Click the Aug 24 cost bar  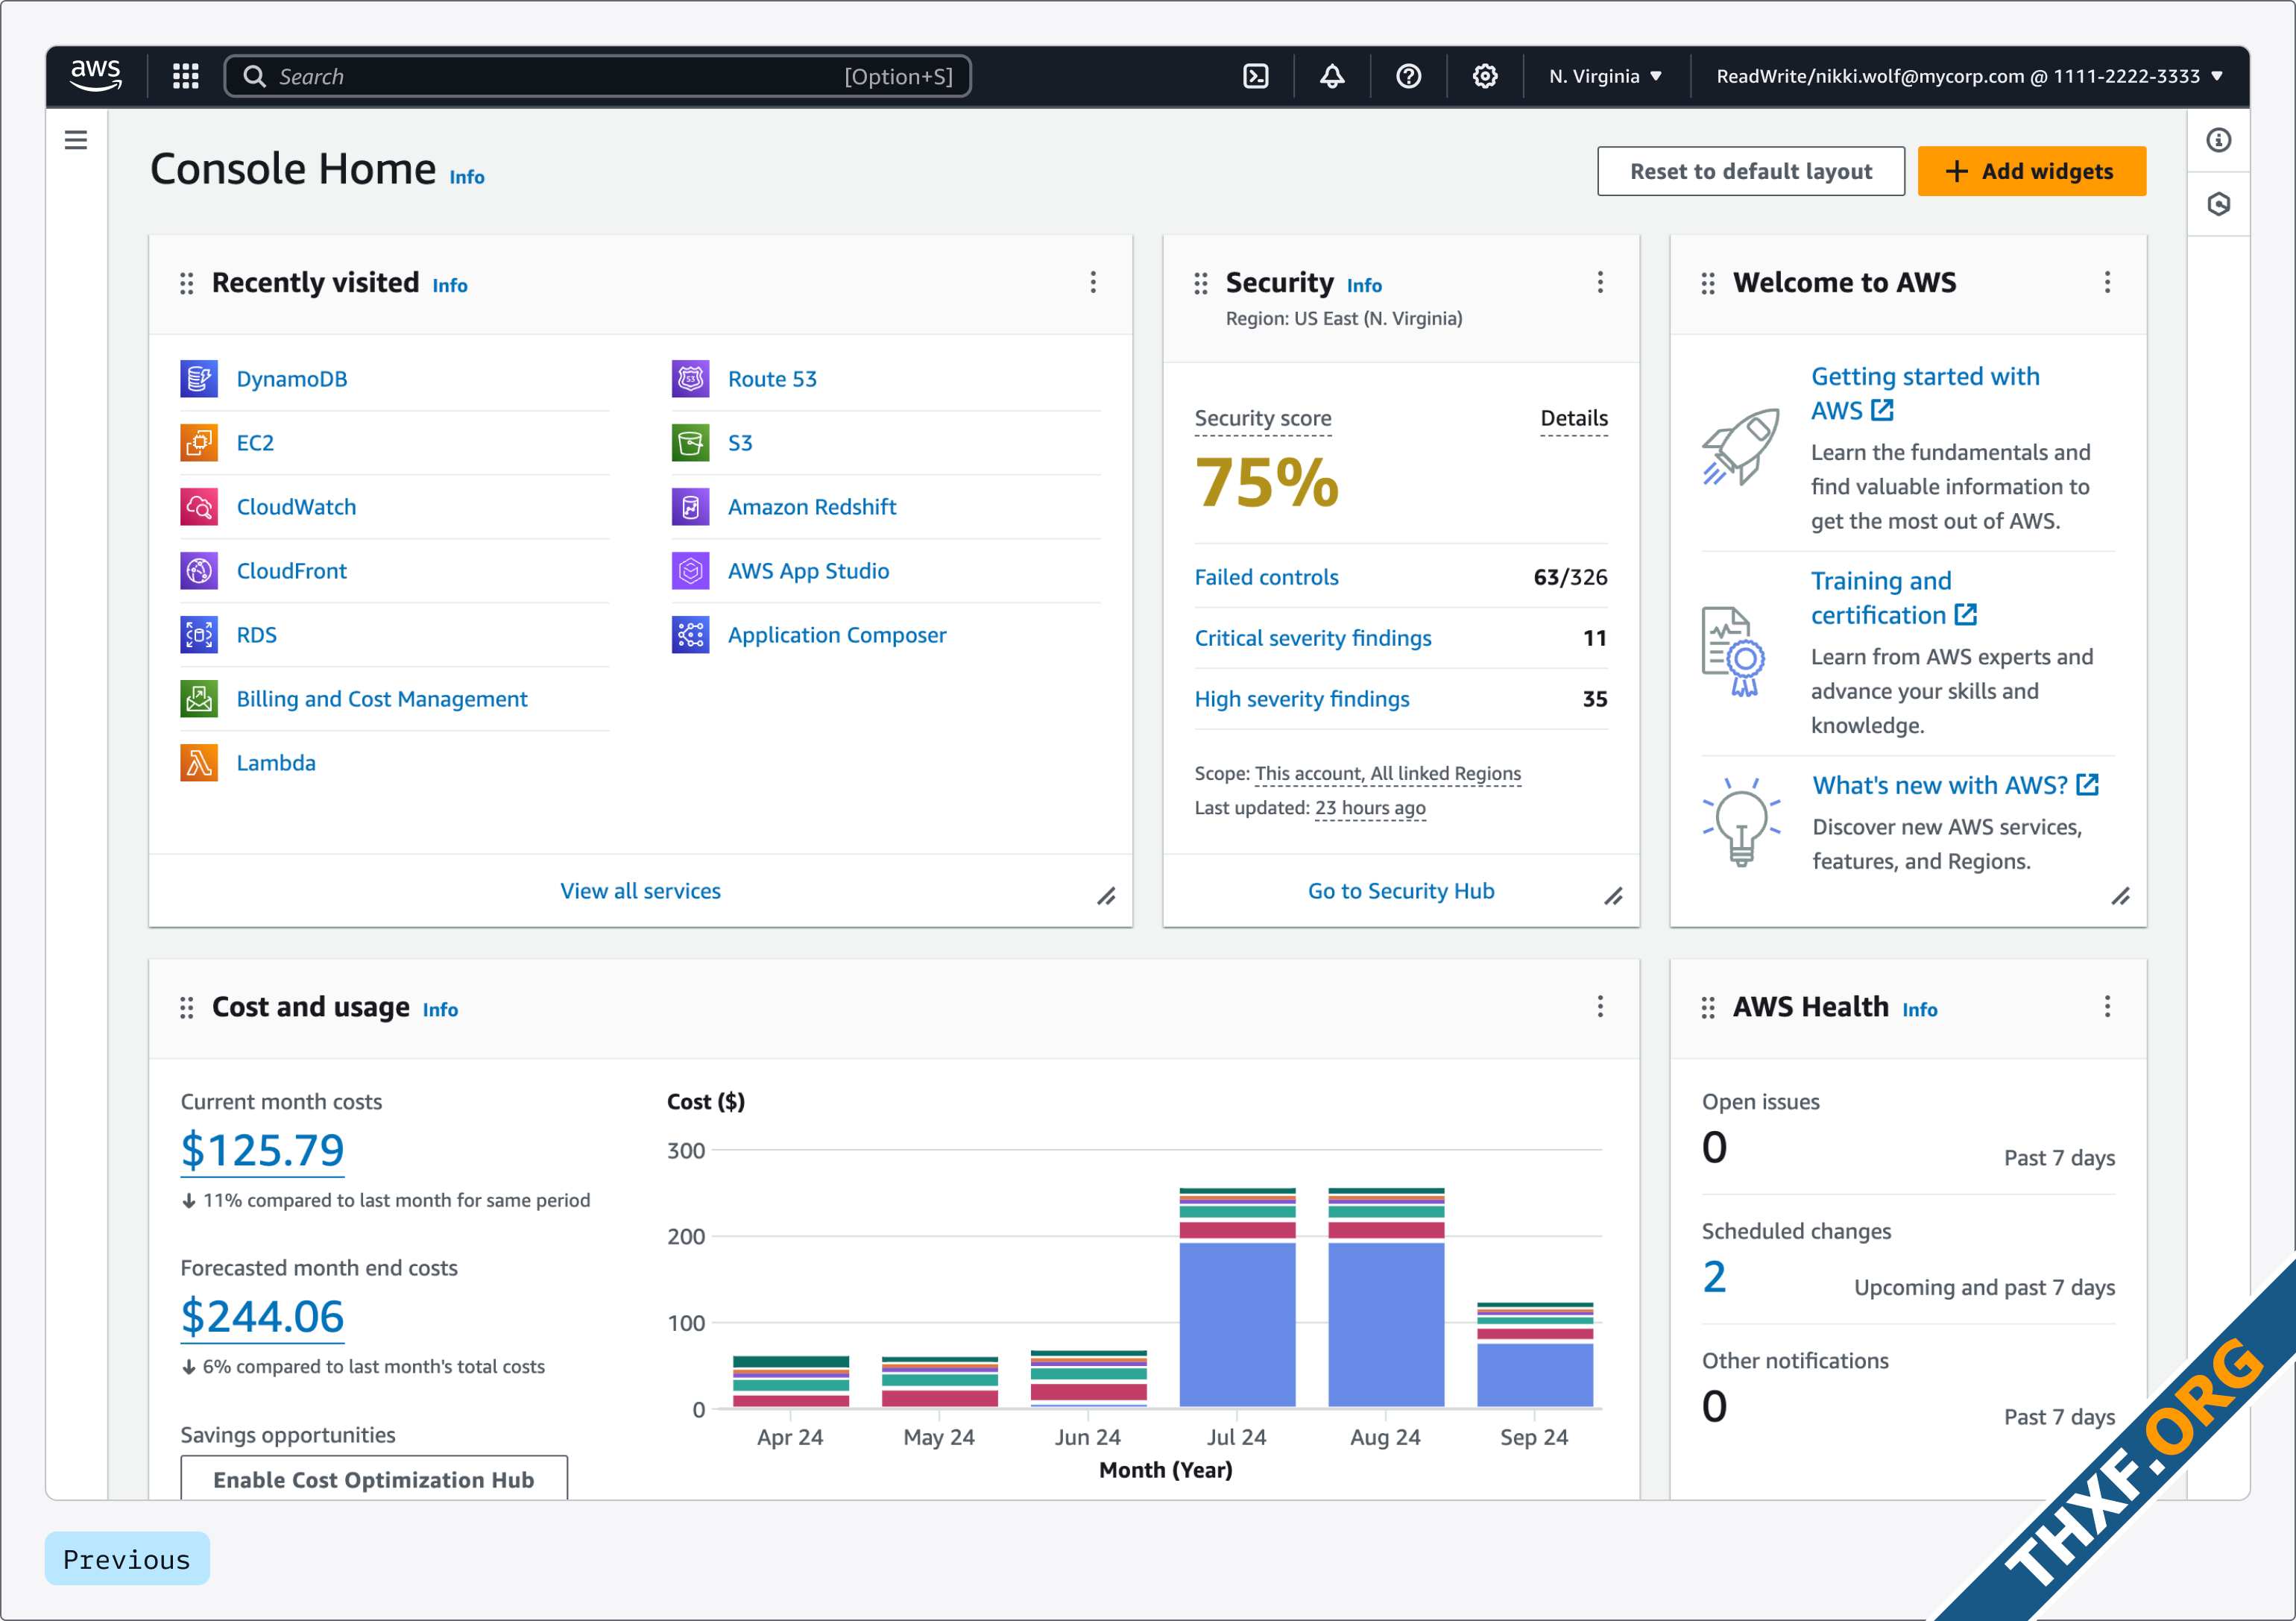1386,1298
